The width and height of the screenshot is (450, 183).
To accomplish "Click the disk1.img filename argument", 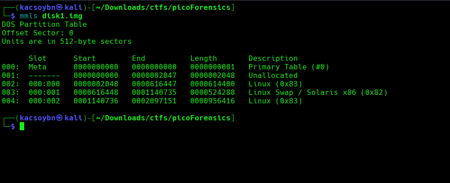I will coord(62,16).
